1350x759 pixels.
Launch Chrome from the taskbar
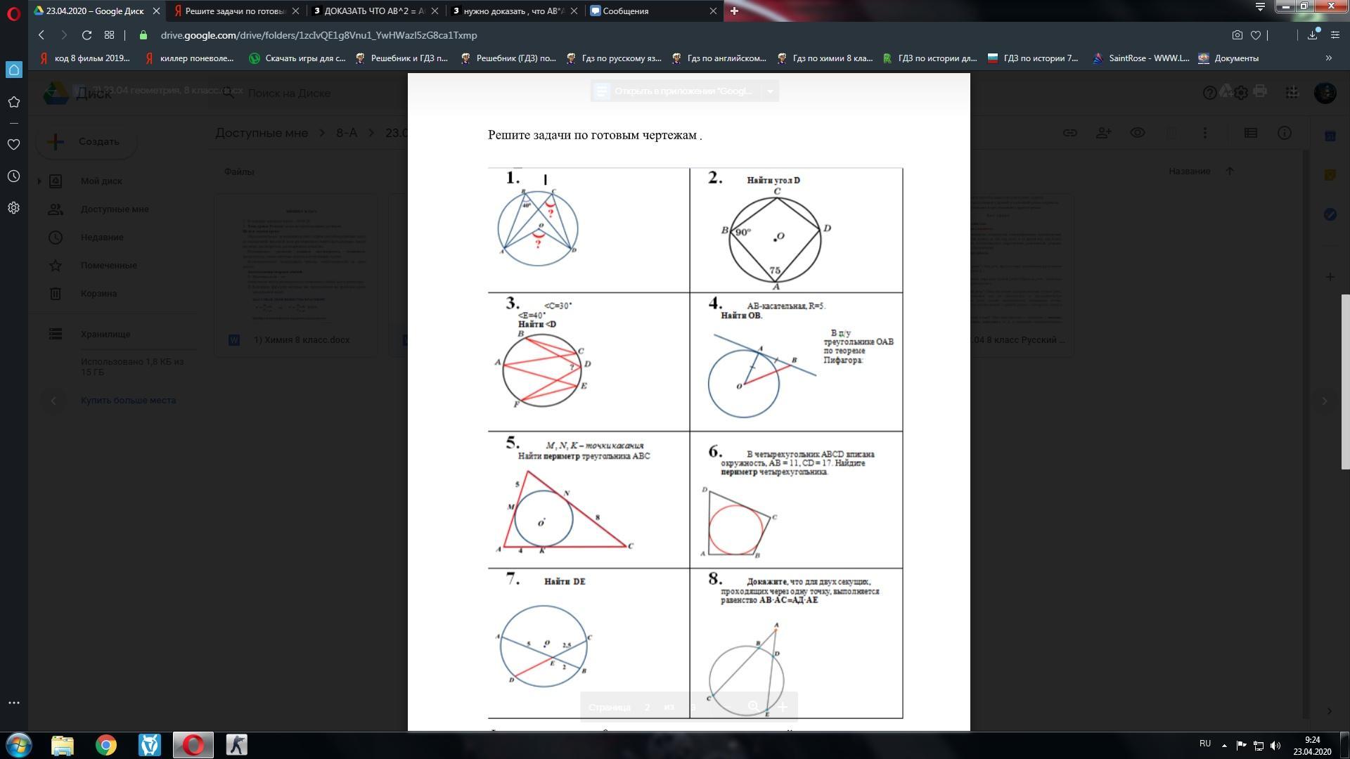[x=106, y=745]
